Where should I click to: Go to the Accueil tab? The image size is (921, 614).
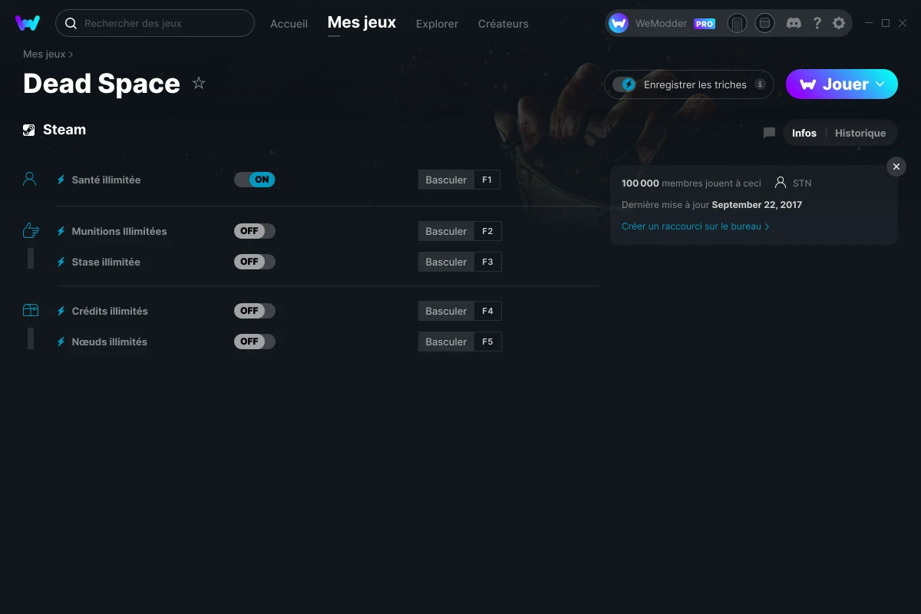289,24
